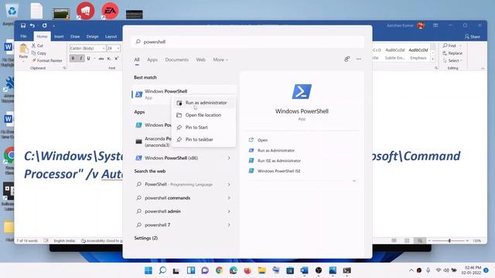This screenshot has width=495, height=278.
Task: Click Save icon in Word title bar
Action: (23, 25)
